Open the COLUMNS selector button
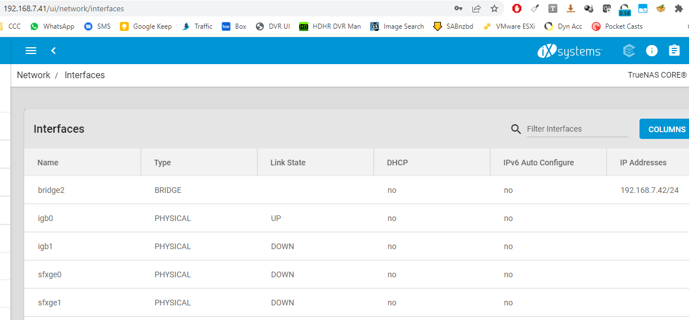 click(664, 129)
